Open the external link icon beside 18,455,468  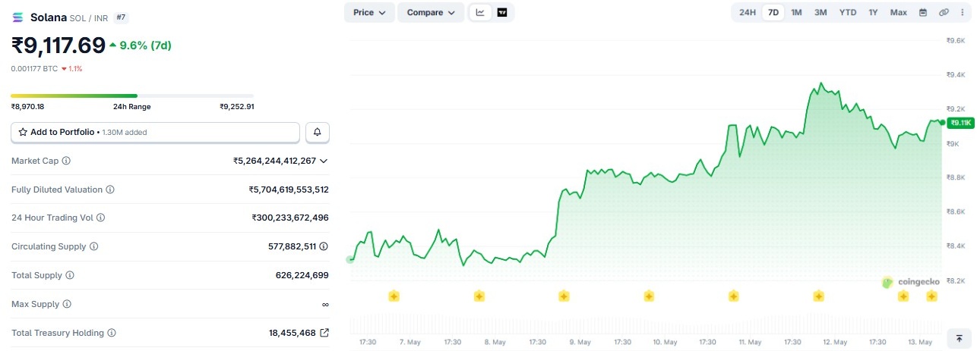pos(324,333)
